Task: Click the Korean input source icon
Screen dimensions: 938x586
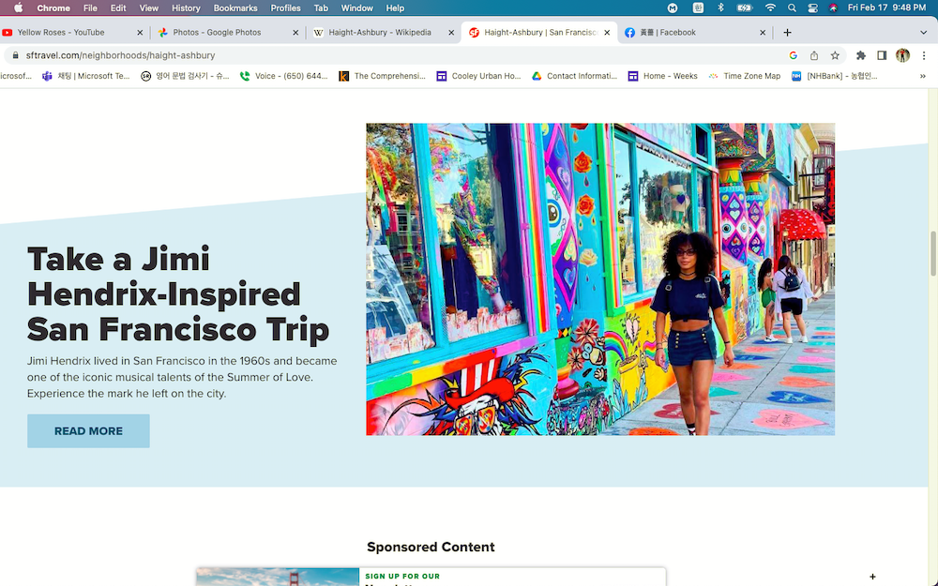Action: click(698, 8)
